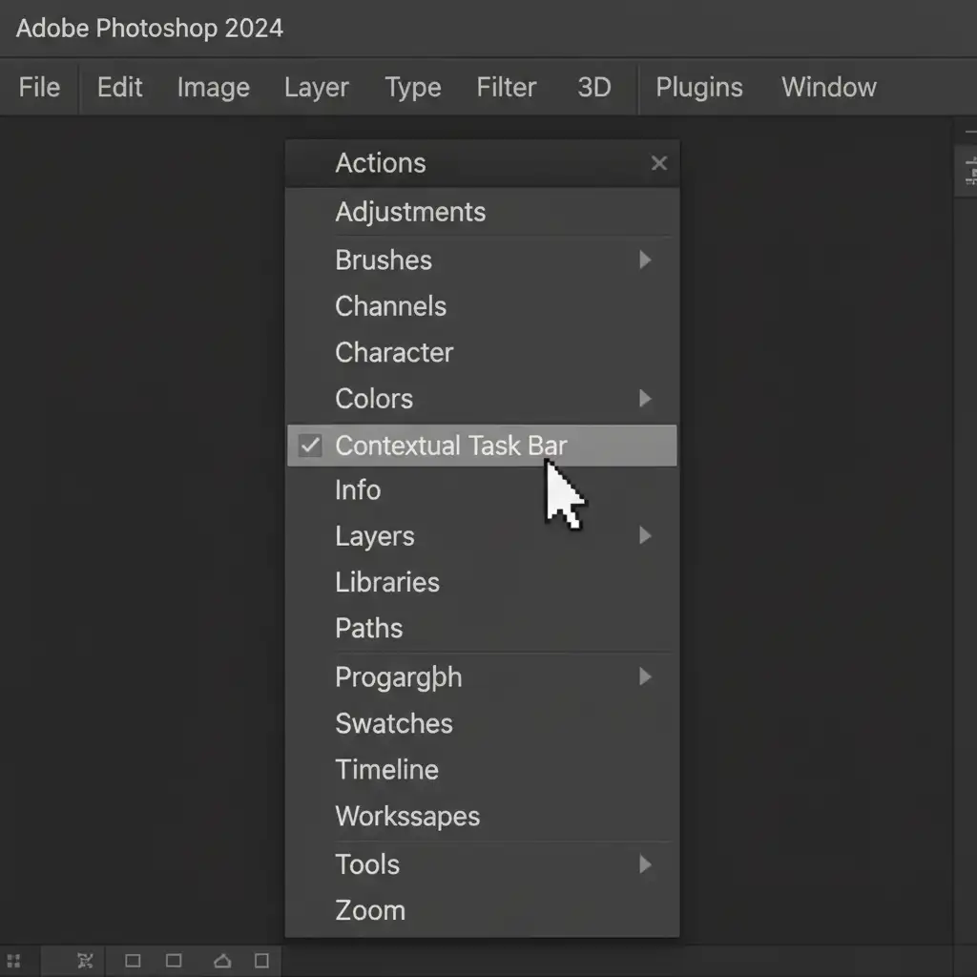This screenshot has width=977, height=977.
Task: Select Adjustments from the dropdown list
Action: (410, 212)
